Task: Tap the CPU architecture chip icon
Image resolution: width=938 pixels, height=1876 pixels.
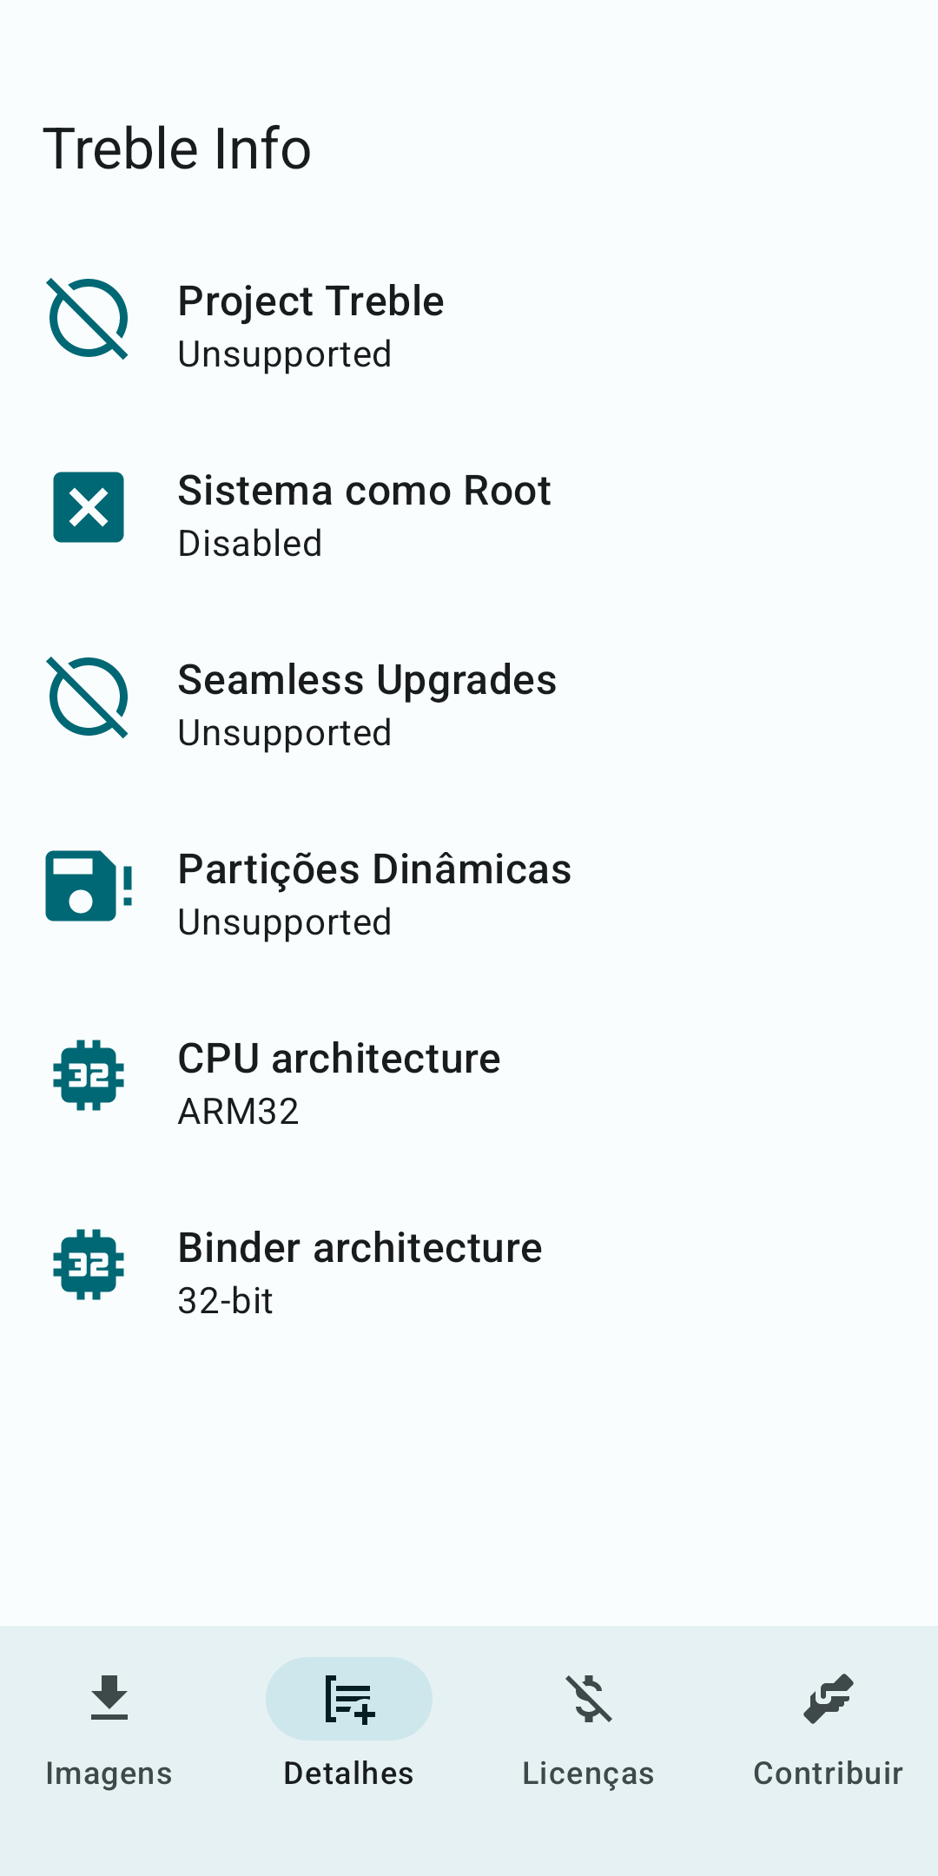Action: (89, 1075)
